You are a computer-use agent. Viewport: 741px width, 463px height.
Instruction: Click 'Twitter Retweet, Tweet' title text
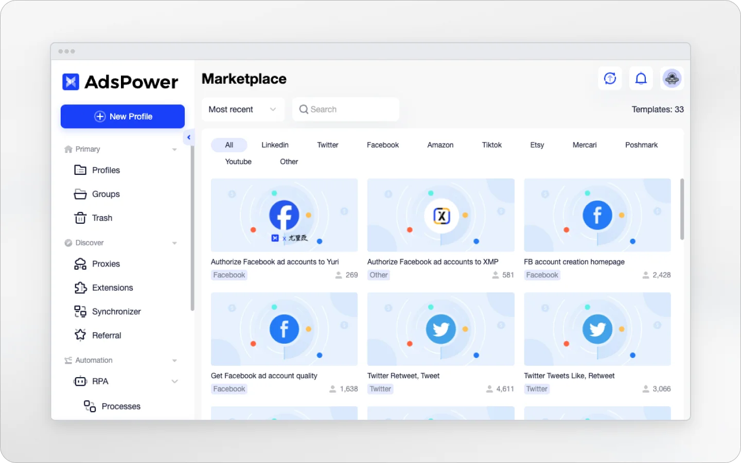pyautogui.click(x=403, y=376)
